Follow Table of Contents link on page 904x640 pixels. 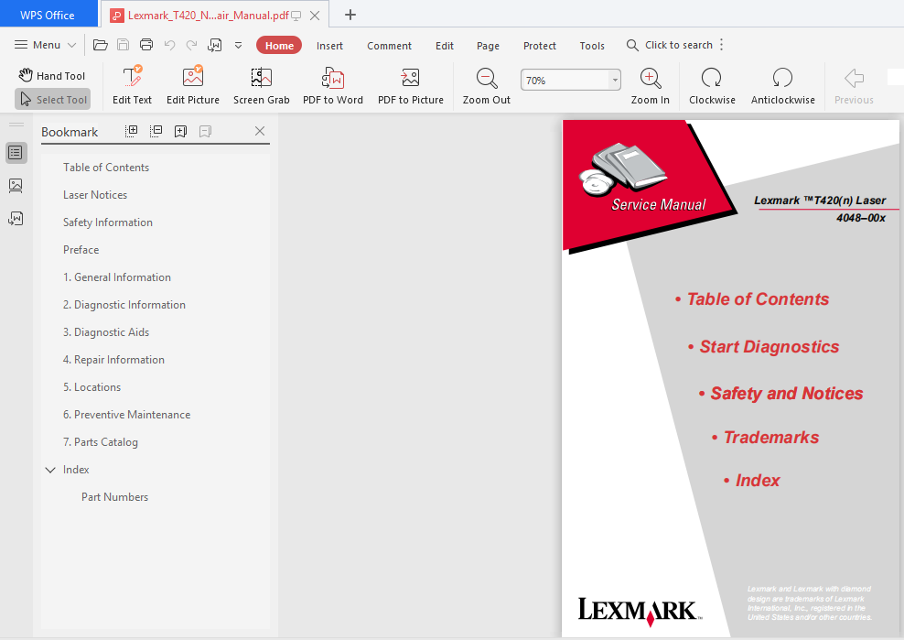pyautogui.click(x=758, y=298)
